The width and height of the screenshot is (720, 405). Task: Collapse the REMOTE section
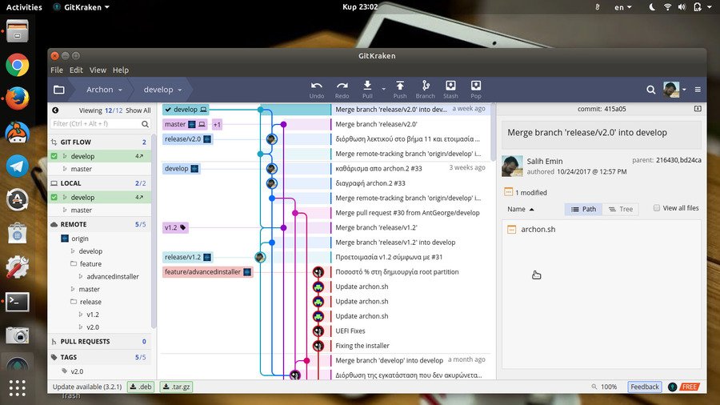click(x=100, y=224)
